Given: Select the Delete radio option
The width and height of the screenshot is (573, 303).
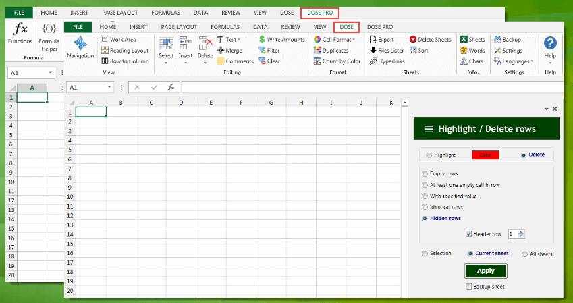Looking at the screenshot, I should click(524, 155).
